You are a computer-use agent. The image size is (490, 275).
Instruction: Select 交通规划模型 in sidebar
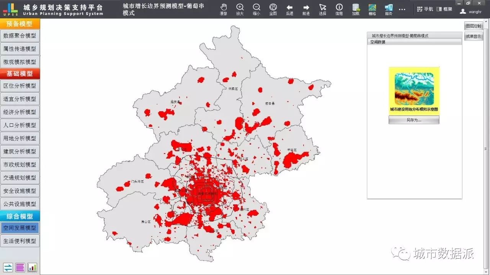pos(20,178)
